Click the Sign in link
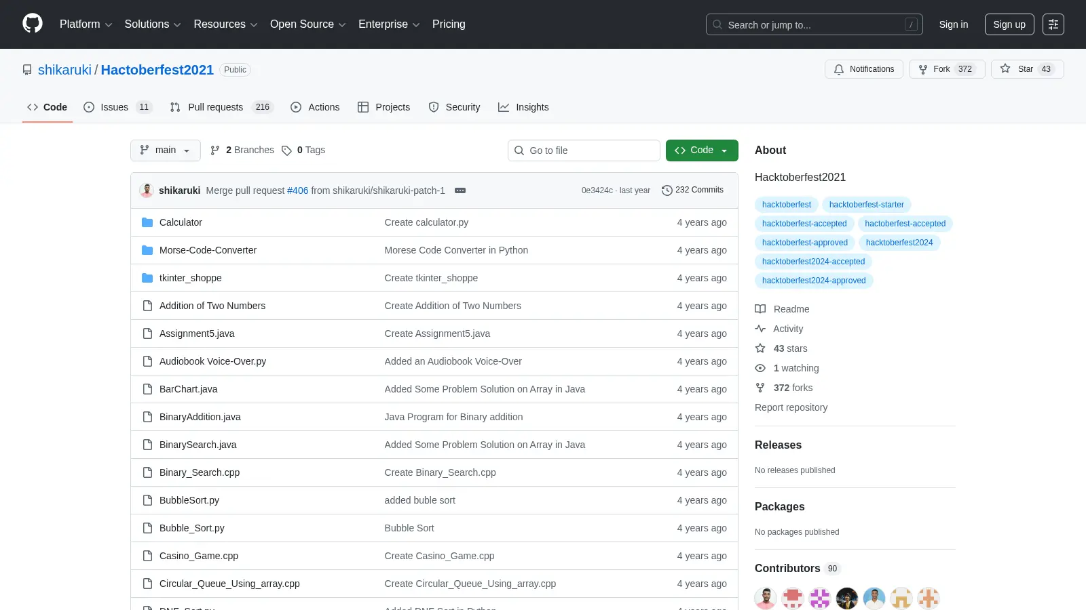This screenshot has width=1086, height=610. (954, 24)
